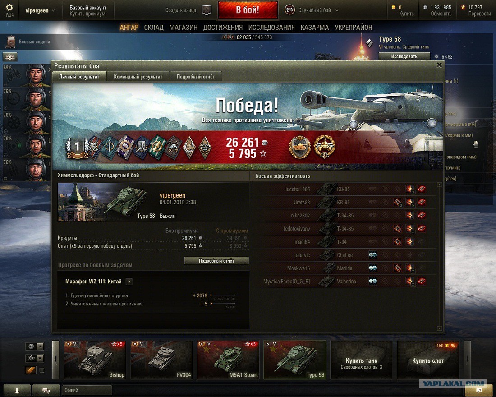Open settings gear icon on RU4 server
This screenshot has height=397, width=496.
pos(9,8)
